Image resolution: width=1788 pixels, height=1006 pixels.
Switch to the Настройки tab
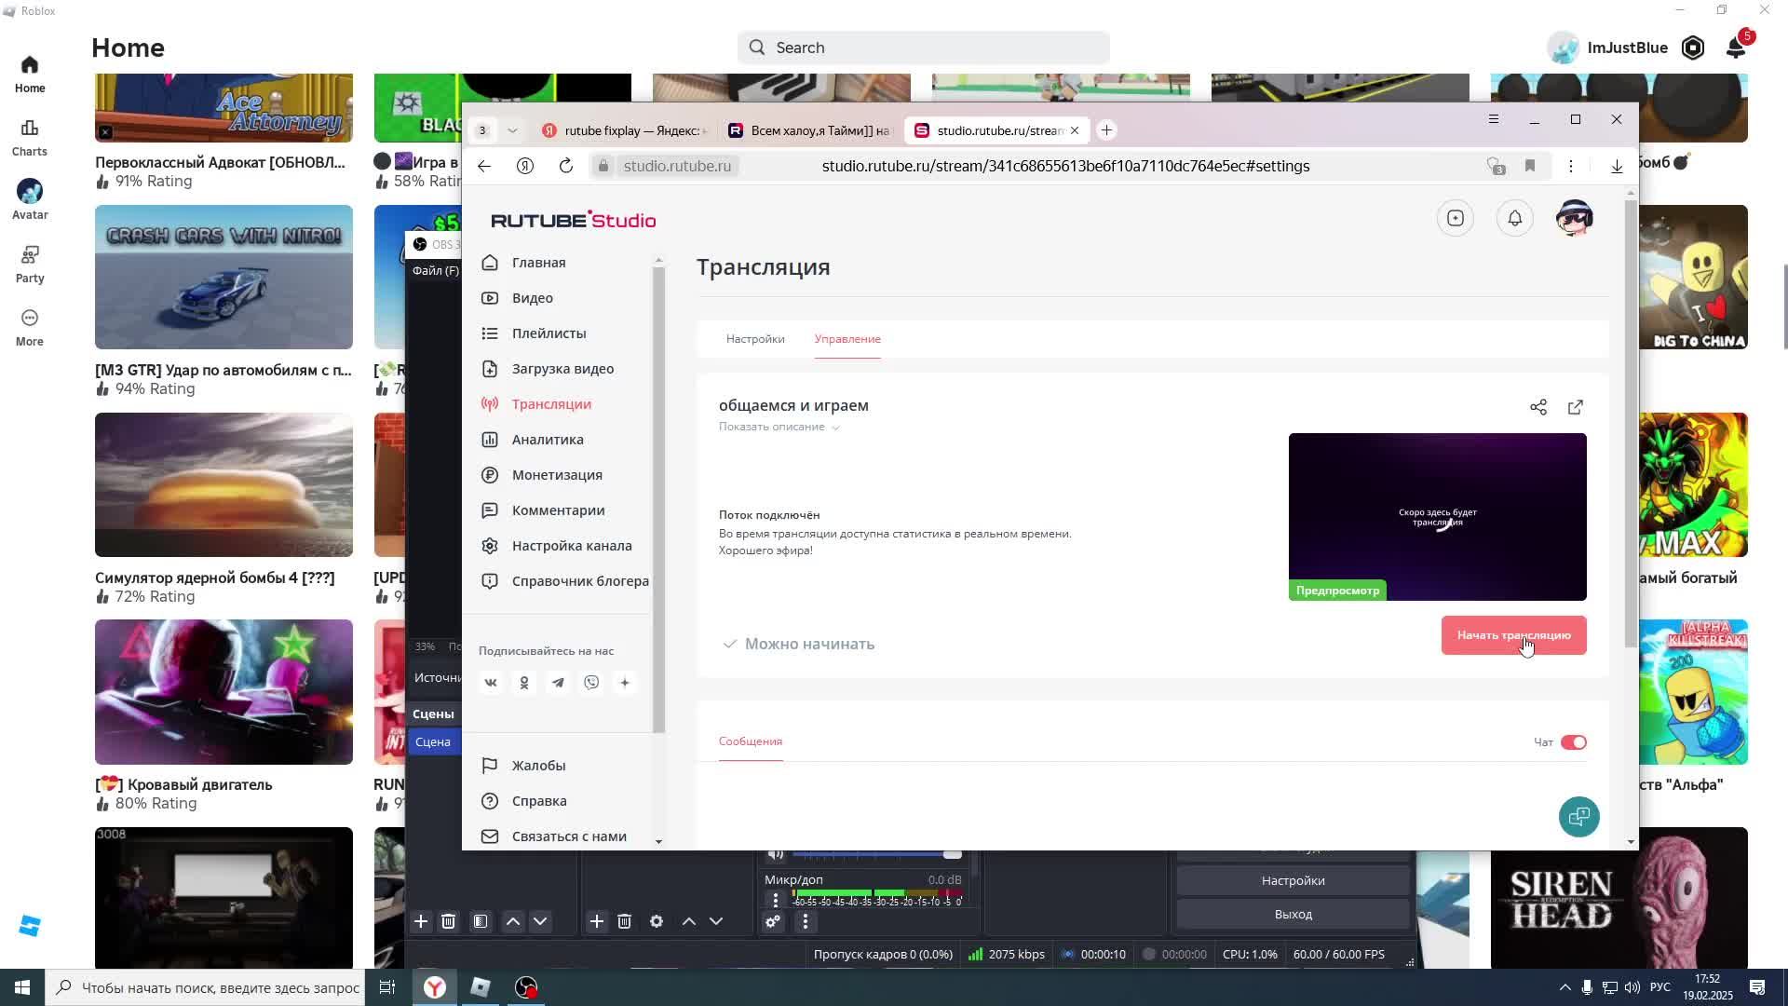coord(755,339)
